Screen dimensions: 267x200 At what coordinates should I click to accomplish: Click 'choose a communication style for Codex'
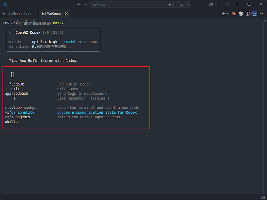pyautogui.click(x=97, y=112)
